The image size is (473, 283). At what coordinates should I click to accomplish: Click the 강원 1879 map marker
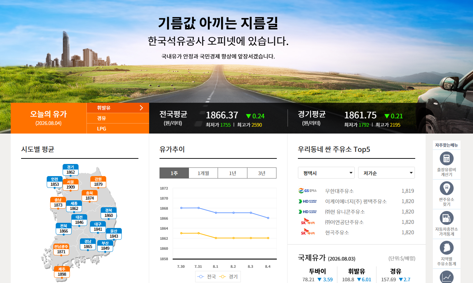tap(98, 182)
